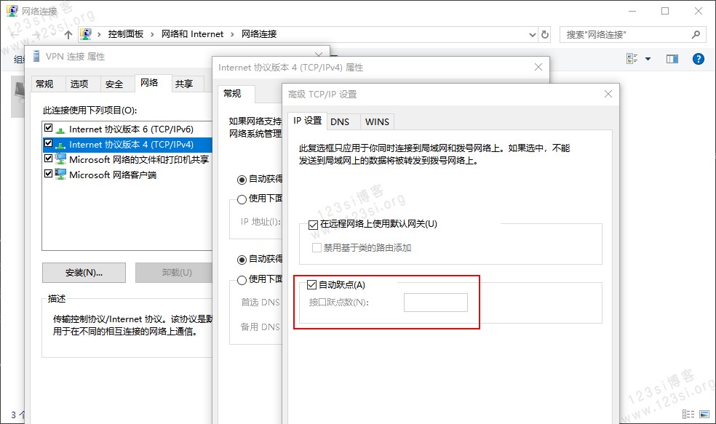
Task: Click the search magnifier icon
Action: click(x=696, y=34)
